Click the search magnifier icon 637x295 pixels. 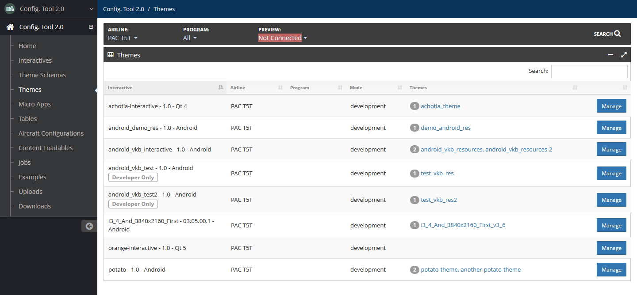point(618,34)
